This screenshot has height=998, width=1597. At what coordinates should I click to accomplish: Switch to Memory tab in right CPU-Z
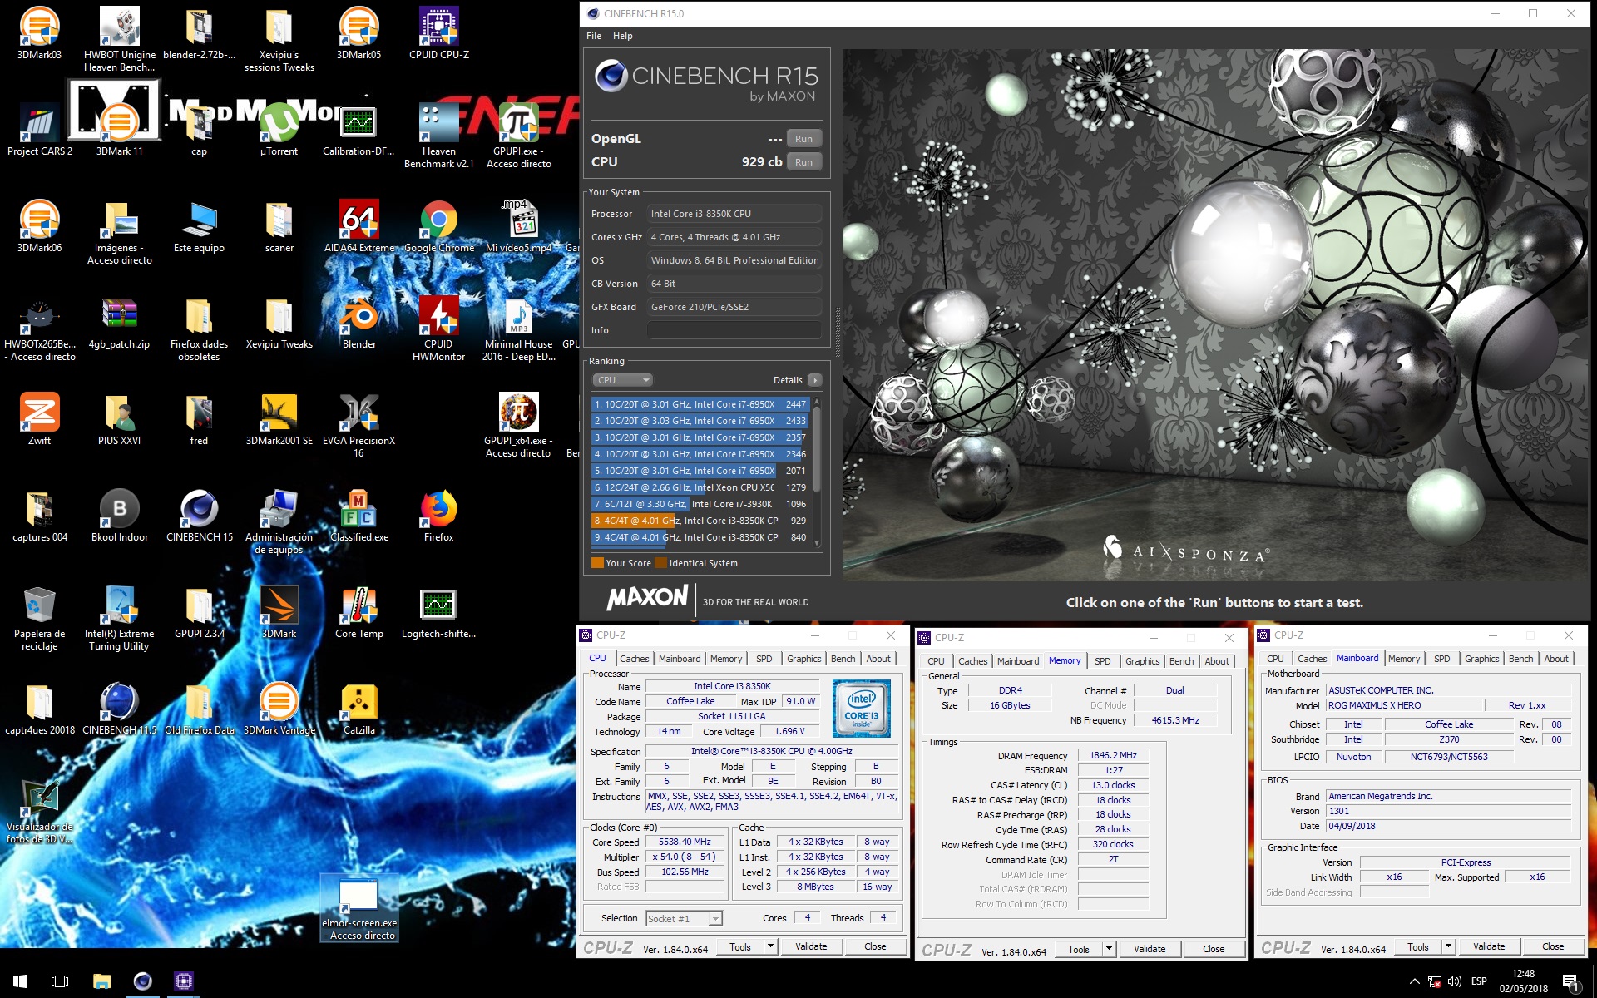tap(1404, 659)
